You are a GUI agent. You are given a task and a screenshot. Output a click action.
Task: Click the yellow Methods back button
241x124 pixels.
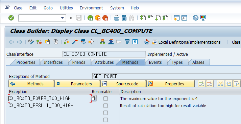coord(31,84)
